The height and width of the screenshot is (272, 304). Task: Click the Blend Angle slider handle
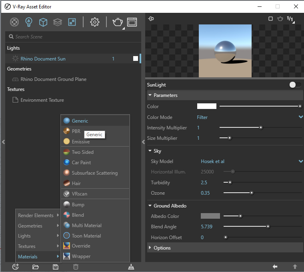coord(268,226)
